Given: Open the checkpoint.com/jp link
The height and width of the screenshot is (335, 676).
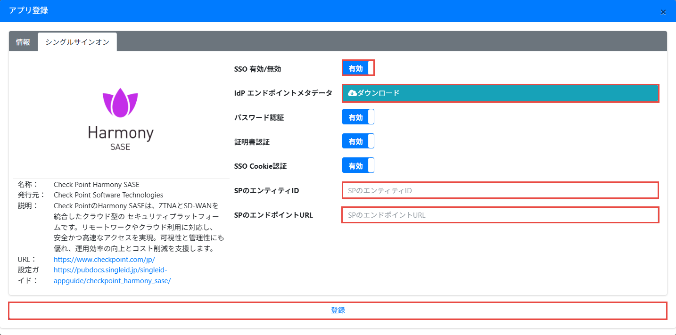Looking at the screenshot, I should (104, 260).
